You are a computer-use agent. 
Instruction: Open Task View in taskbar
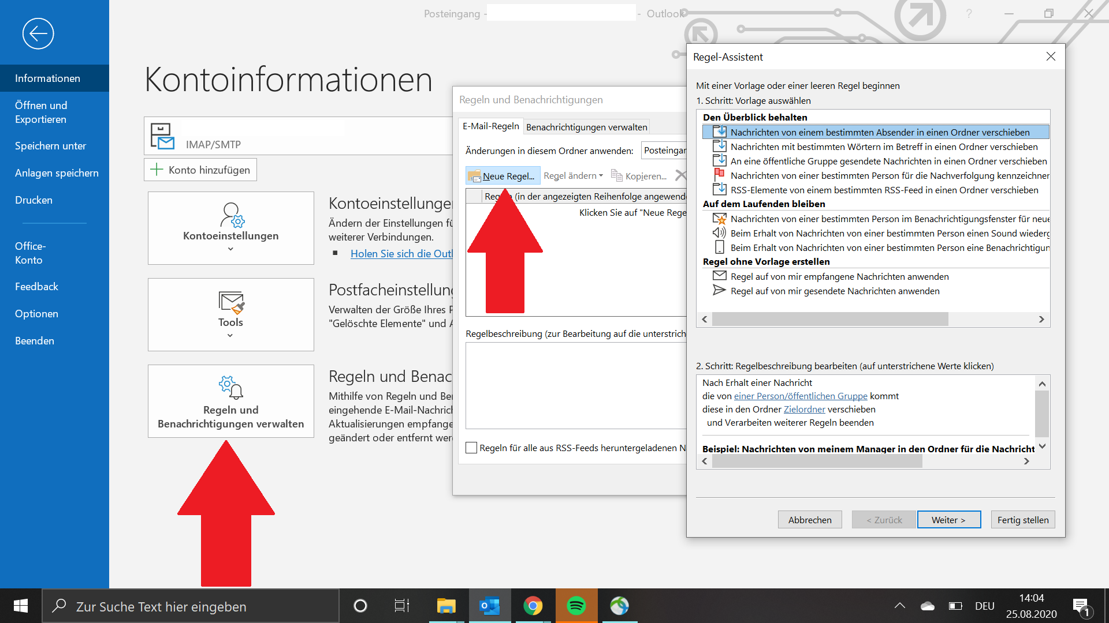[x=401, y=606]
